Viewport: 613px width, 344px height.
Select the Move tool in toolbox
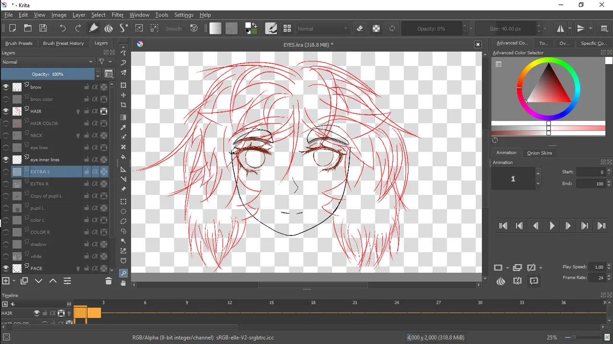(x=124, y=95)
